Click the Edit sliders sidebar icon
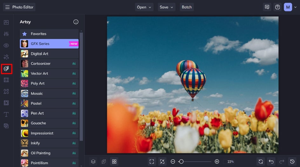The width and height of the screenshot is (300, 167). 6,34
